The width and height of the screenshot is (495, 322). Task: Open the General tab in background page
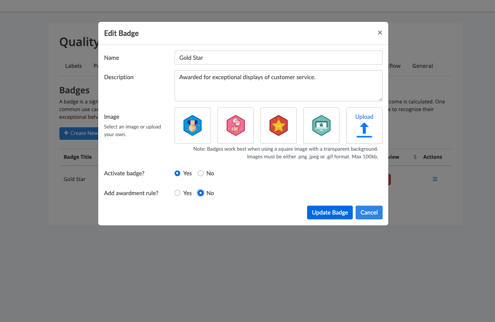click(x=423, y=66)
